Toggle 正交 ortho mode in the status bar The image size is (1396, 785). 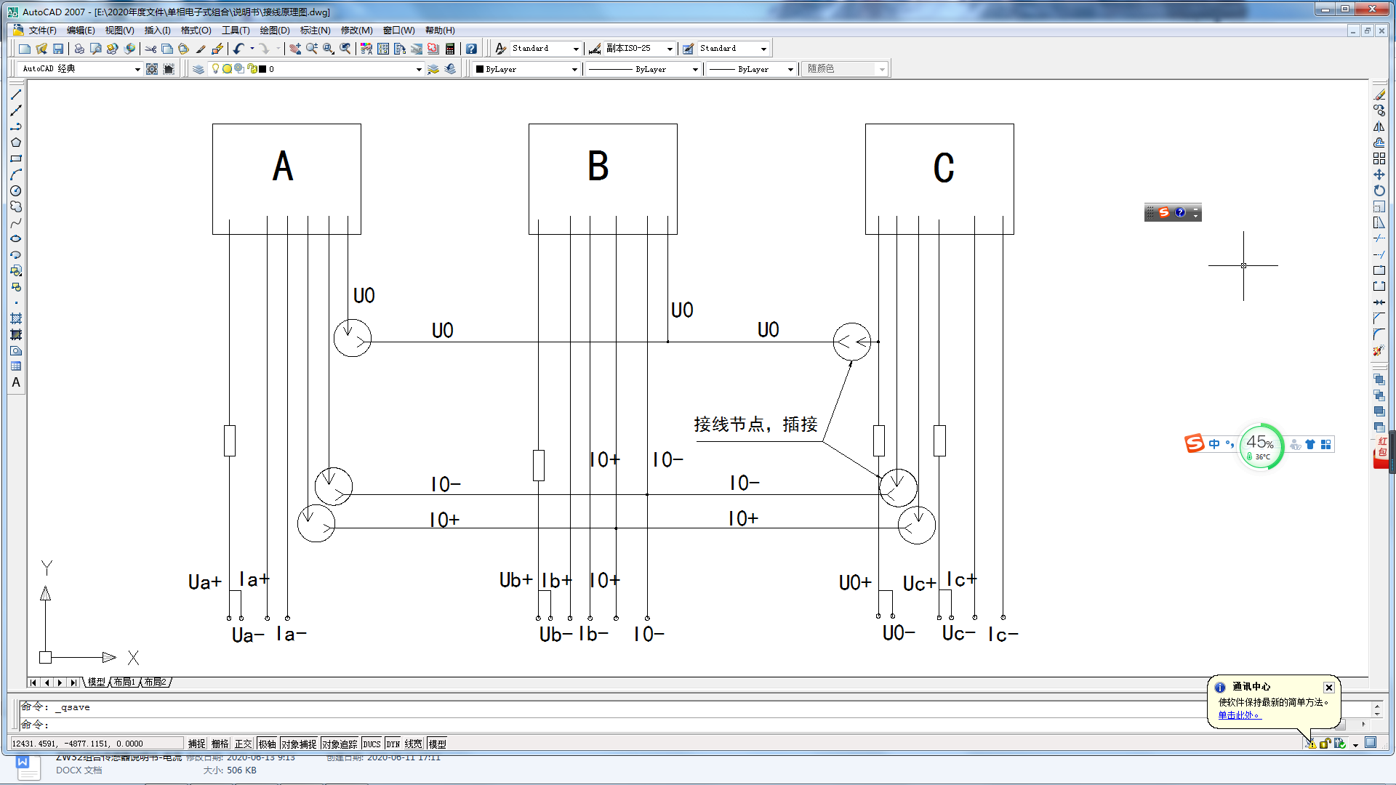coord(243,744)
